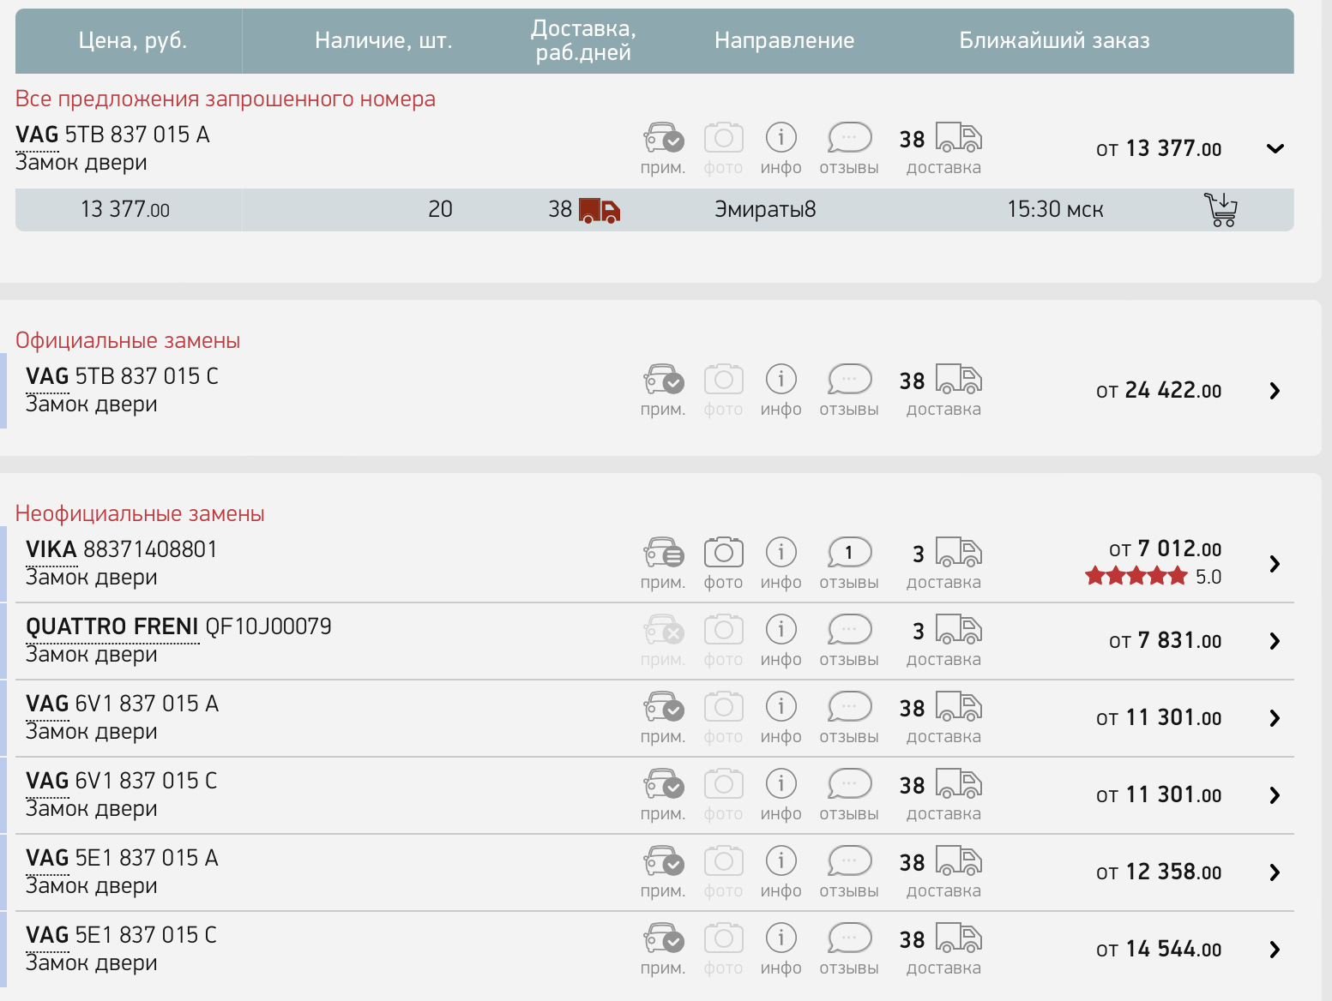Open info icon for QUATTRO FRENI QF10J00079
Viewport: 1332px width, 1001px height.
coord(781,630)
